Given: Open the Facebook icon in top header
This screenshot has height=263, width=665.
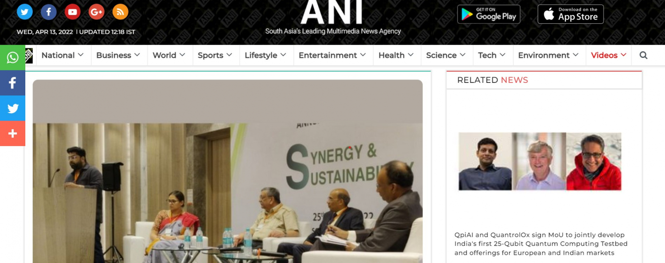Looking at the screenshot, I should click(x=49, y=12).
